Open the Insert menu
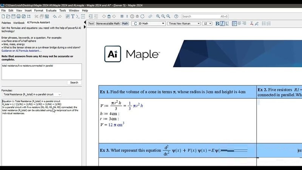 click(x=28, y=11)
